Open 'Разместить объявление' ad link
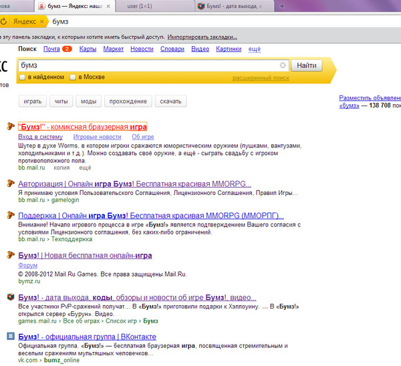 point(370,98)
